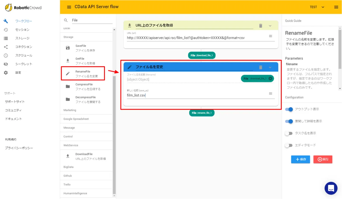Open options icon for URL field
Image resolution: width=342 pixels, height=199 pixels.
[270, 36]
